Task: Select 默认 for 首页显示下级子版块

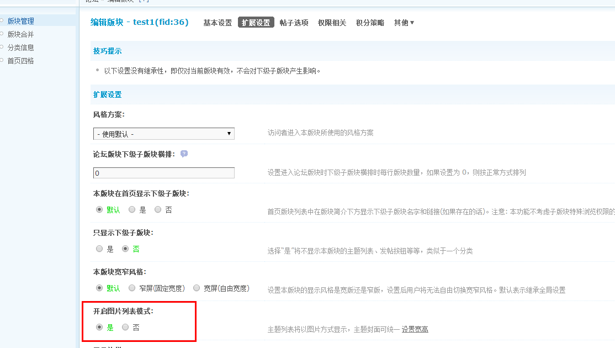Action: click(99, 209)
